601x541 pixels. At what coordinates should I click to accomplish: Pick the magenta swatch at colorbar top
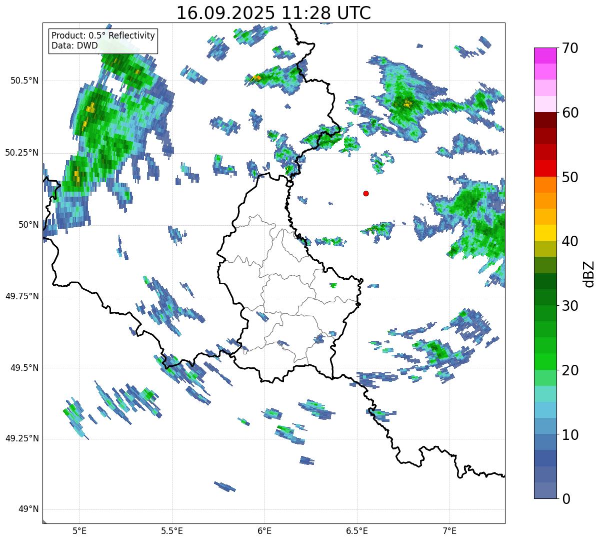(x=545, y=56)
